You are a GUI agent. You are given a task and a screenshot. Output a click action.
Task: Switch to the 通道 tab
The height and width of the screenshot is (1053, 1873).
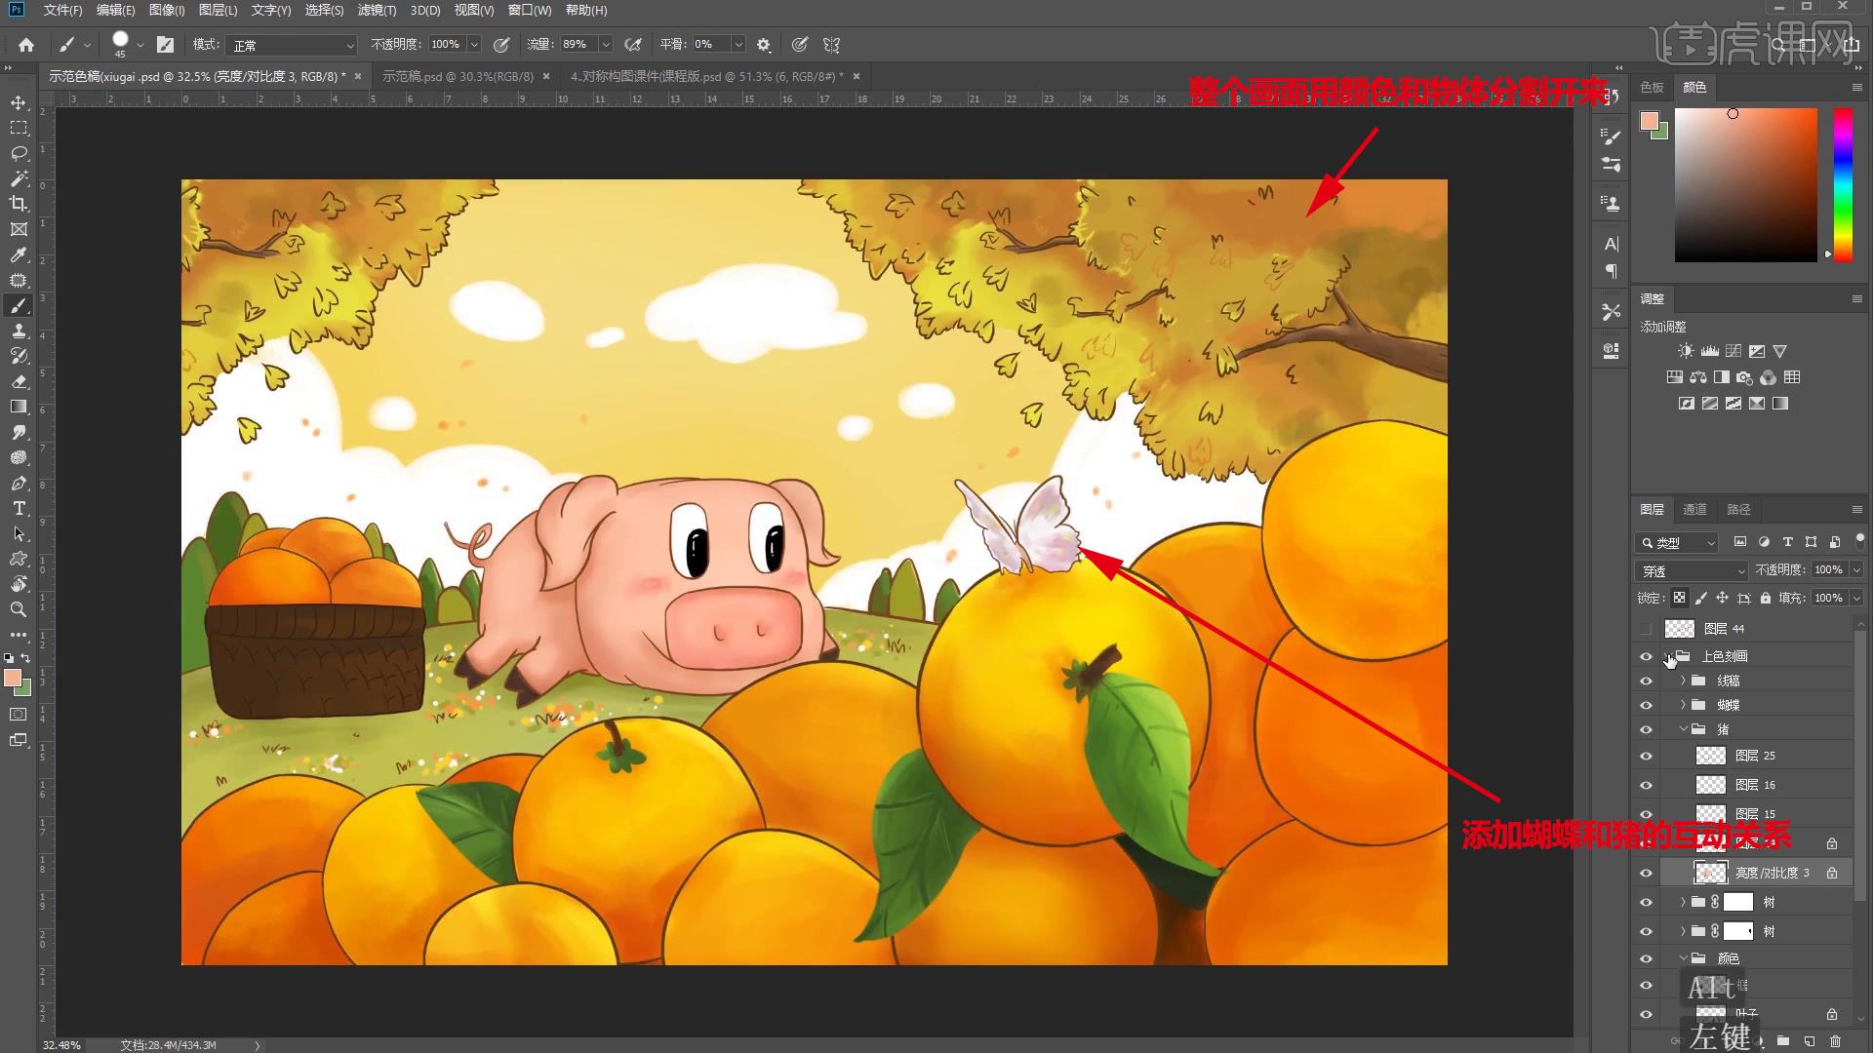pyautogui.click(x=1694, y=509)
